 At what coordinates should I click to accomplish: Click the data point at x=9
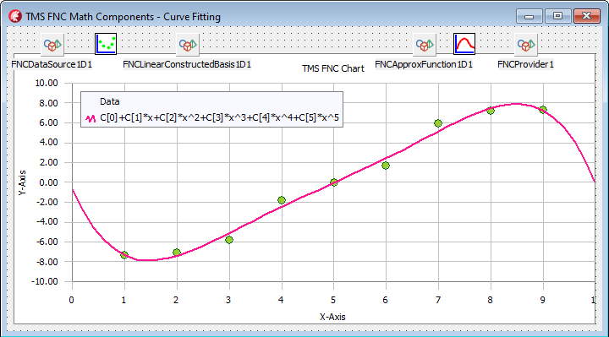pyautogui.click(x=543, y=110)
